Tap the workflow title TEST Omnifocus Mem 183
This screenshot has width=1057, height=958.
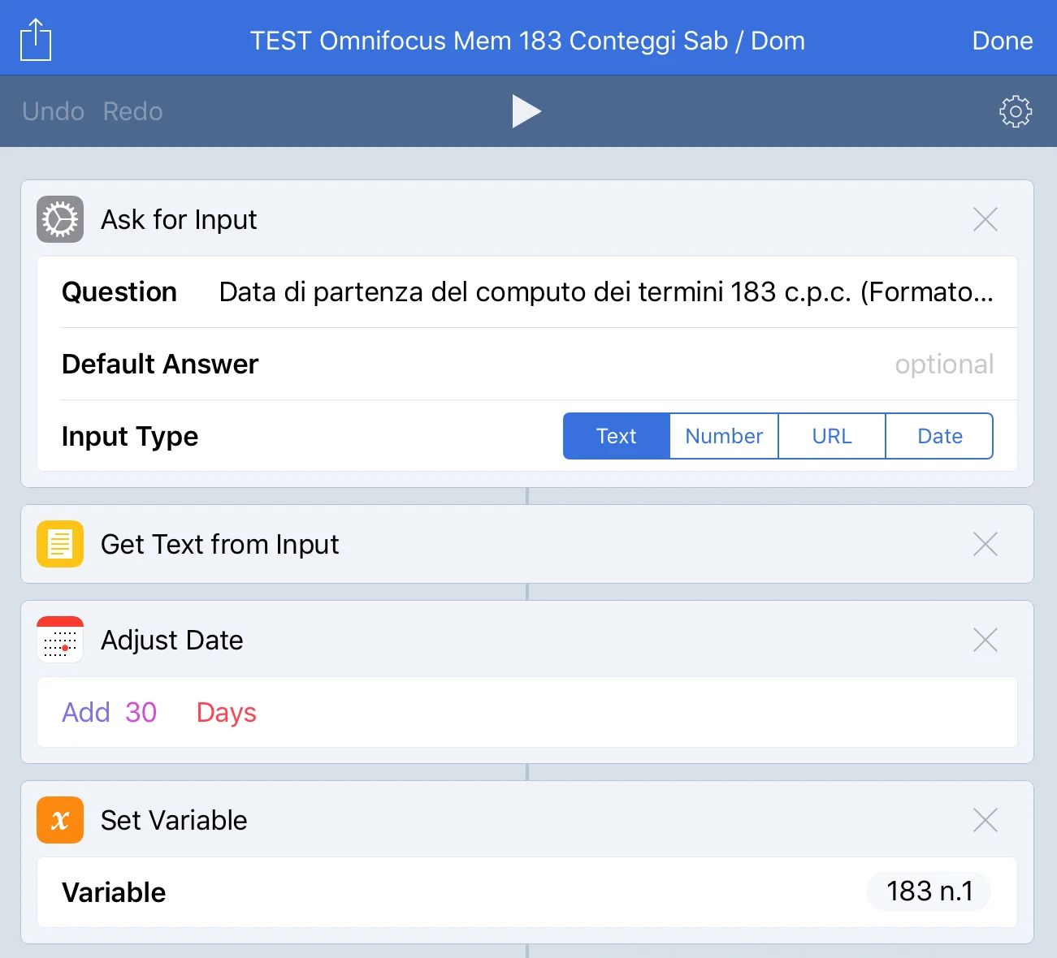pyautogui.click(x=527, y=41)
